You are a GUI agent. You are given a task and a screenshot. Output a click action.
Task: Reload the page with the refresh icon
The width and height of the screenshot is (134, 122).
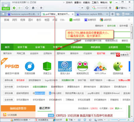coord(27,8)
